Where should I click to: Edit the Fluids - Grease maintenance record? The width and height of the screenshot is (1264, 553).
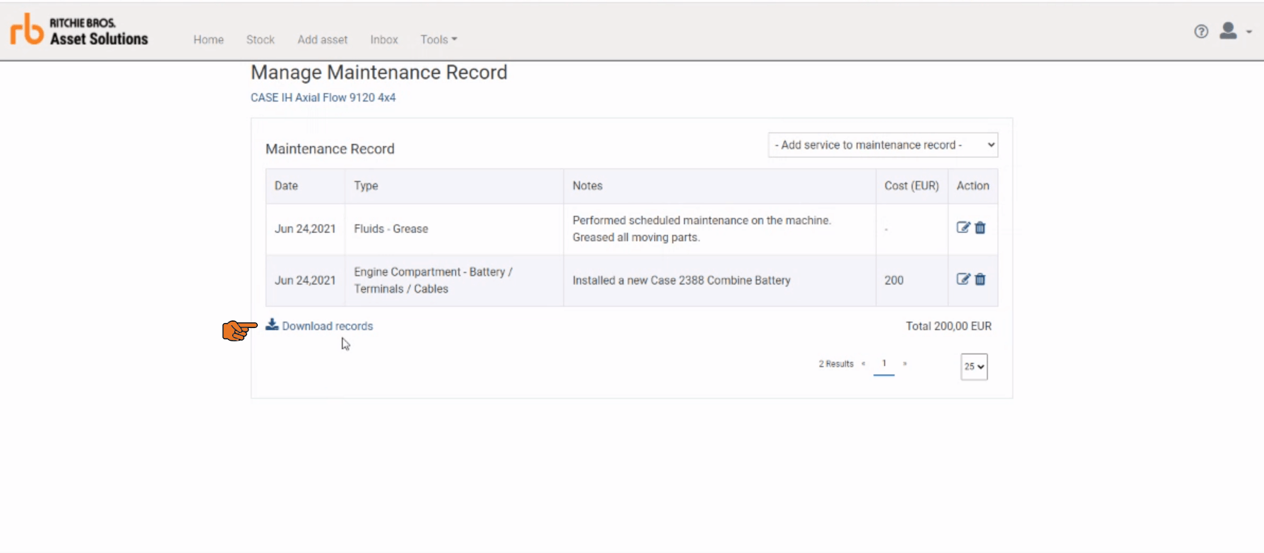point(963,227)
